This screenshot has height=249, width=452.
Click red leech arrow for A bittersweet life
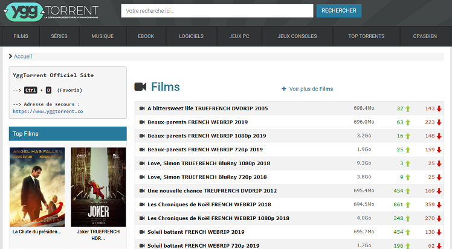click(439, 109)
